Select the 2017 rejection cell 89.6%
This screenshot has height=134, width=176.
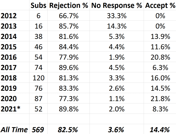click(67, 67)
